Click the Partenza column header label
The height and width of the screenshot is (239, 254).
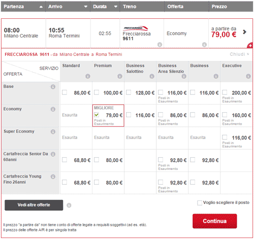(x=14, y=7)
